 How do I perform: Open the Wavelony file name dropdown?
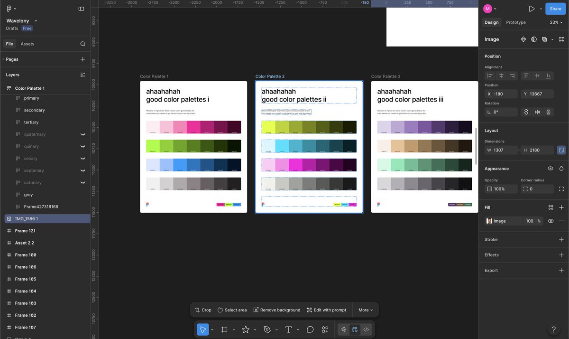[36, 21]
